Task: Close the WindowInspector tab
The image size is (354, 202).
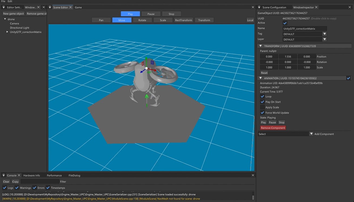Action: (x=316, y=7)
